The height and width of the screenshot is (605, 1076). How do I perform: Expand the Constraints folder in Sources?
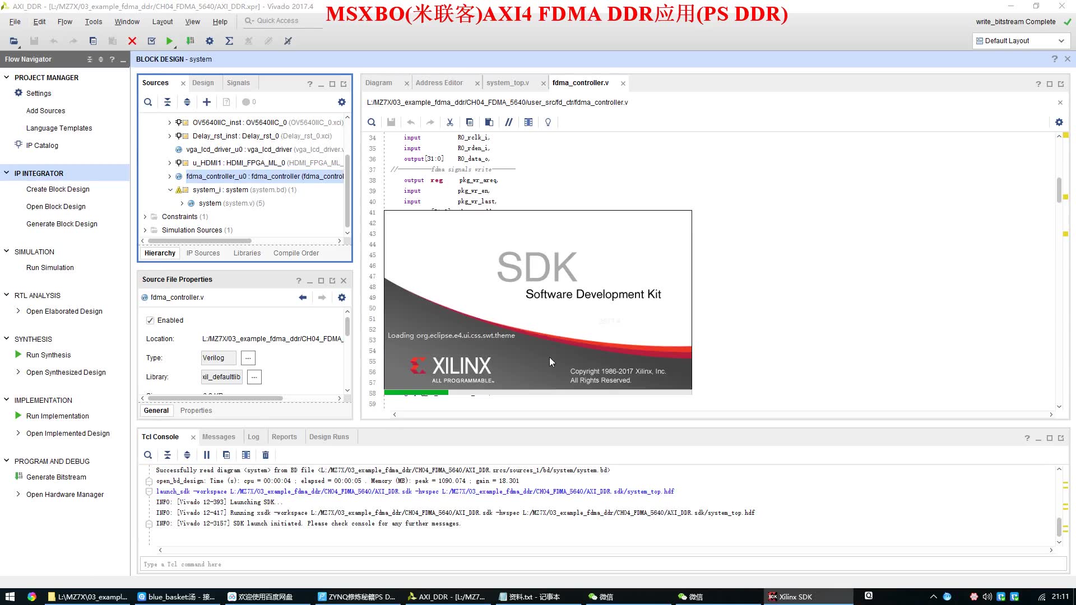pos(145,216)
